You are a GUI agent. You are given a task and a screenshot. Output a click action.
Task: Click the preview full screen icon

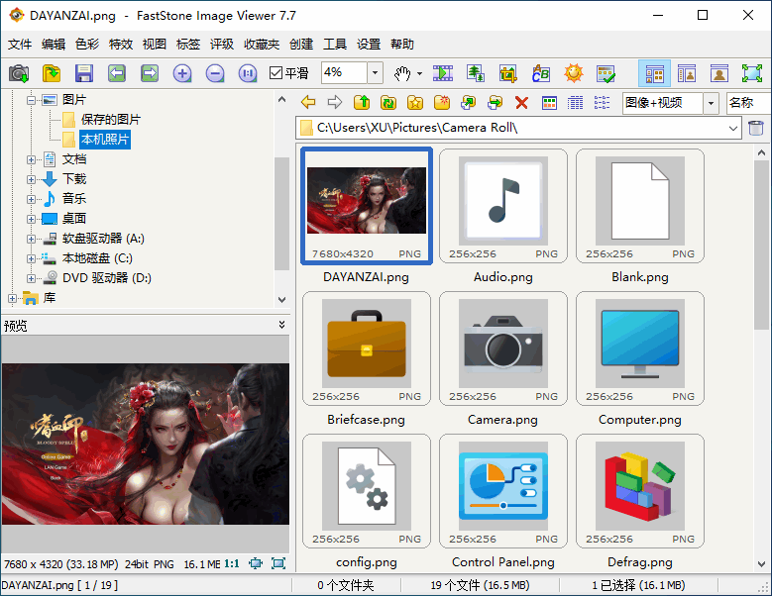tap(278, 563)
